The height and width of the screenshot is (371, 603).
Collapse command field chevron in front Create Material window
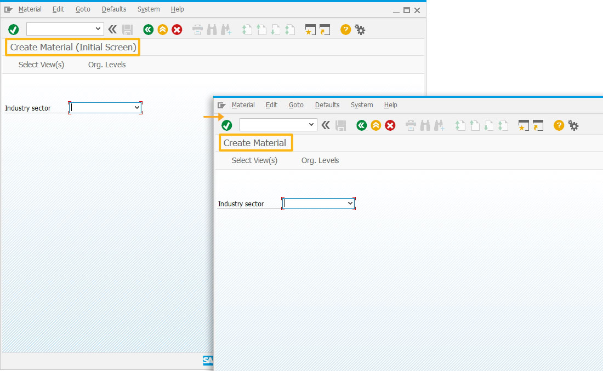pos(326,125)
